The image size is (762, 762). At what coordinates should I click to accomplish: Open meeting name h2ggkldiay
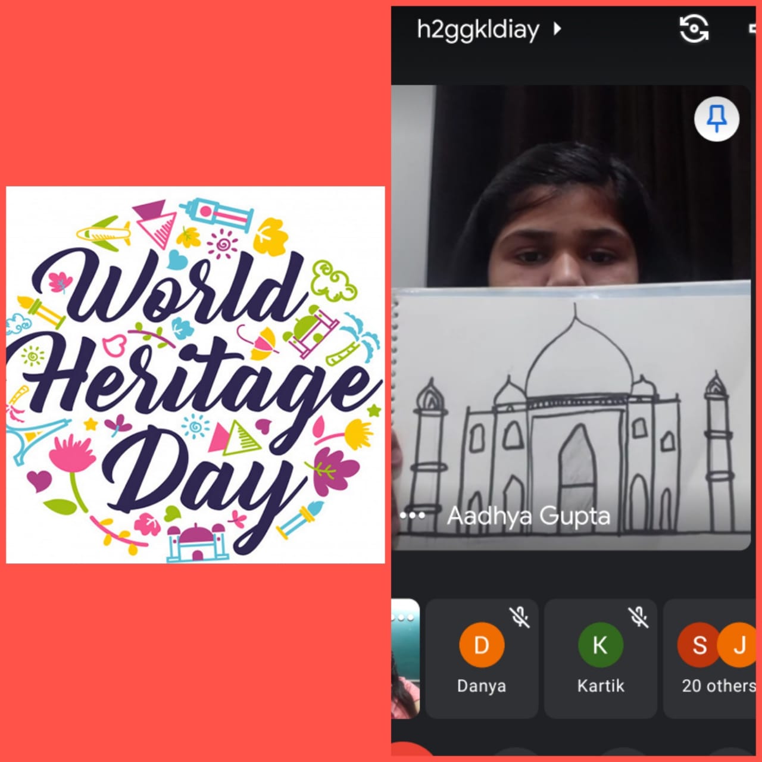point(478,29)
